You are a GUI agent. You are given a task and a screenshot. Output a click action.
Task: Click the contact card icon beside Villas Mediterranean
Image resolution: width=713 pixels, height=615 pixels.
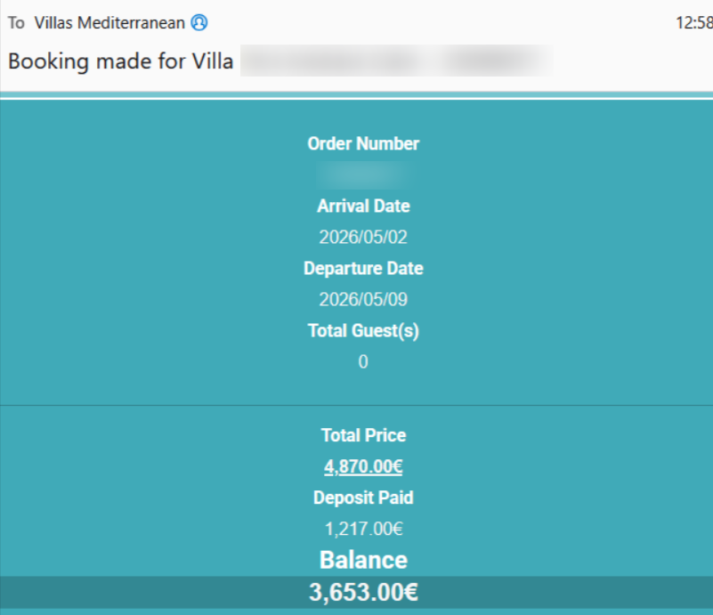click(x=199, y=23)
